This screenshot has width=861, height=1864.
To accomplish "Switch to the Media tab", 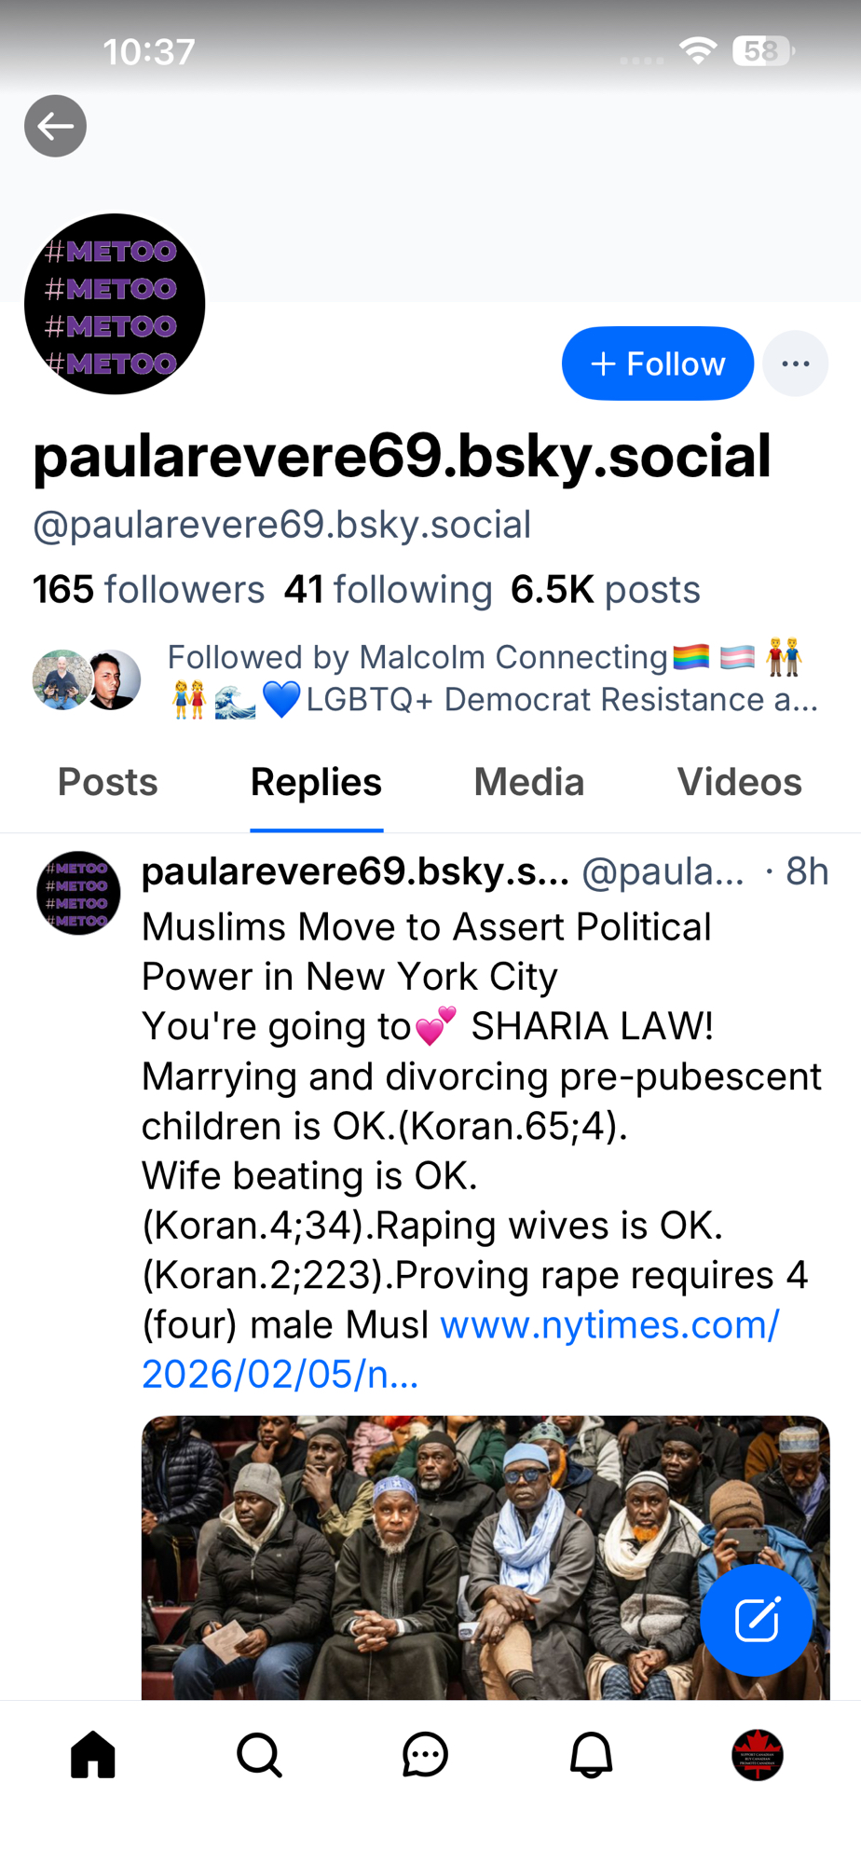I will [528, 782].
